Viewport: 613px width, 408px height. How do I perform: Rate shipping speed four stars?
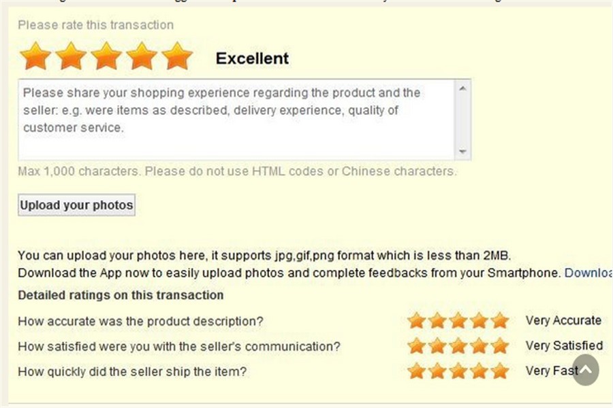(480, 371)
